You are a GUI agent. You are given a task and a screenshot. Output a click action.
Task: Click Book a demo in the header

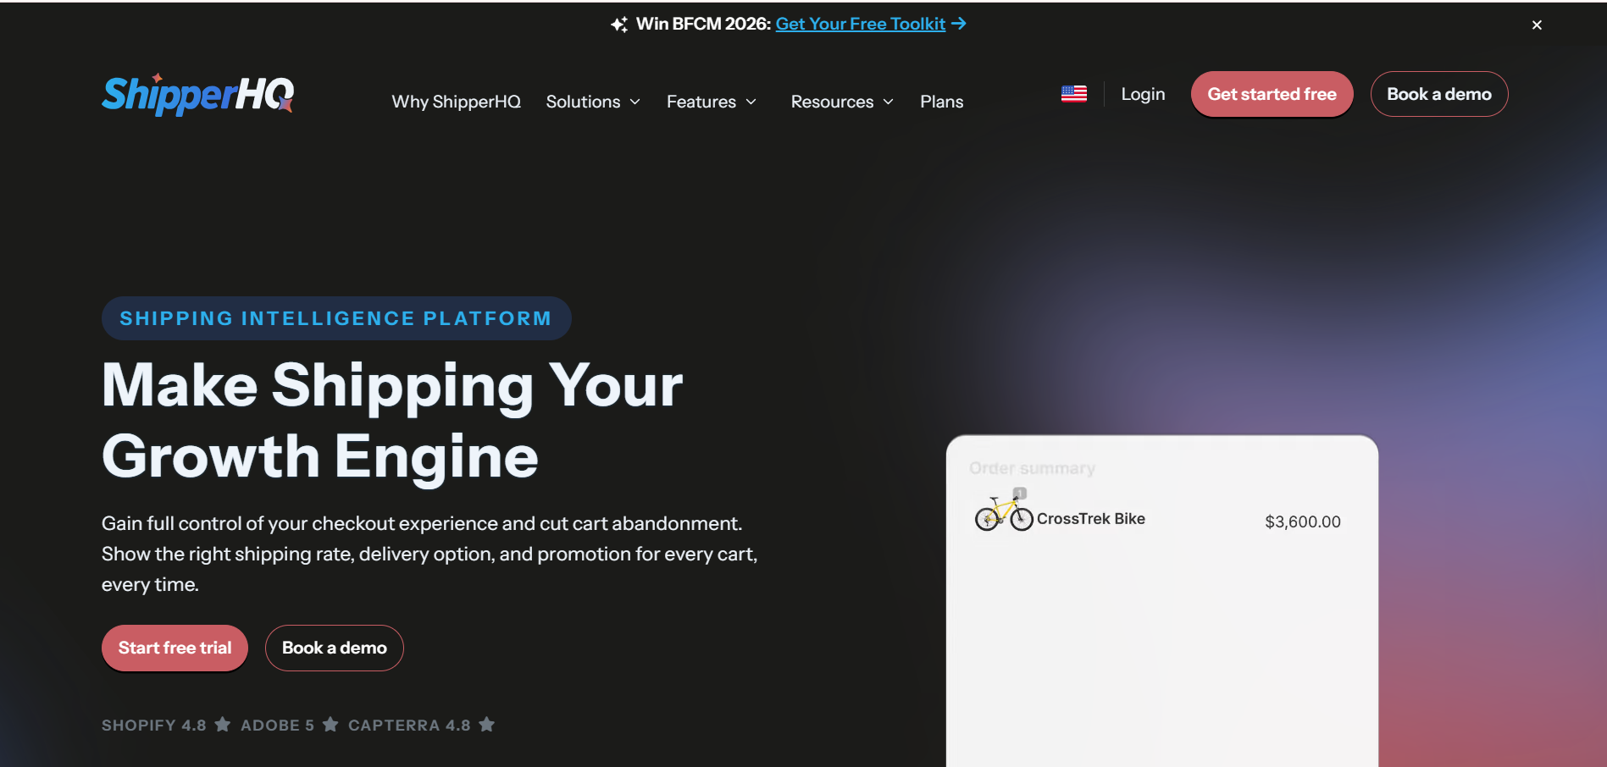[1439, 94]
